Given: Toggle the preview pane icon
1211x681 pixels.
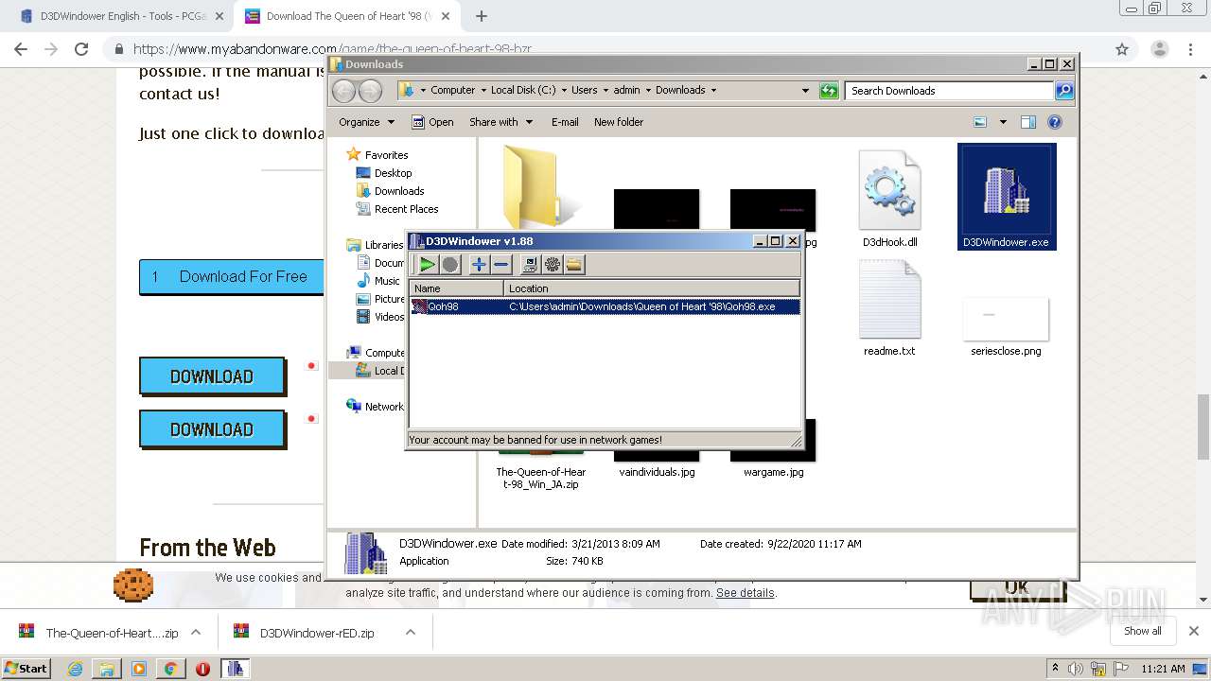Looking at the screenshot, I should 1028,122.
